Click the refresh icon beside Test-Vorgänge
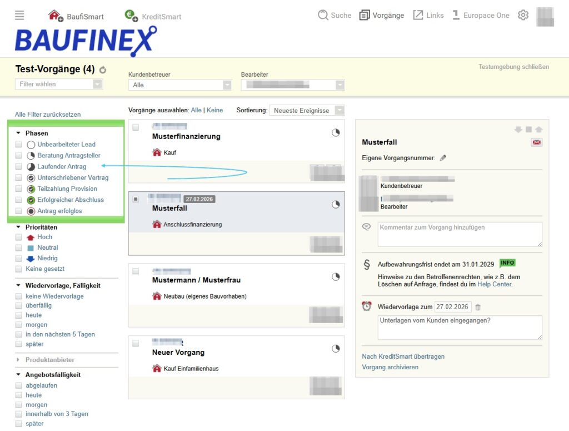This screenshot has width=569, height=431. tap(103, 70)
